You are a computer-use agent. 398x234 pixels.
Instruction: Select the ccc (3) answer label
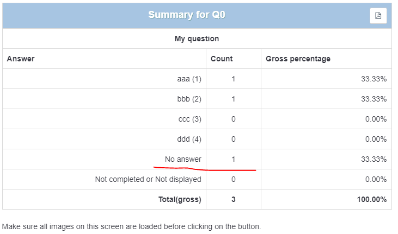tap(189, 119)
